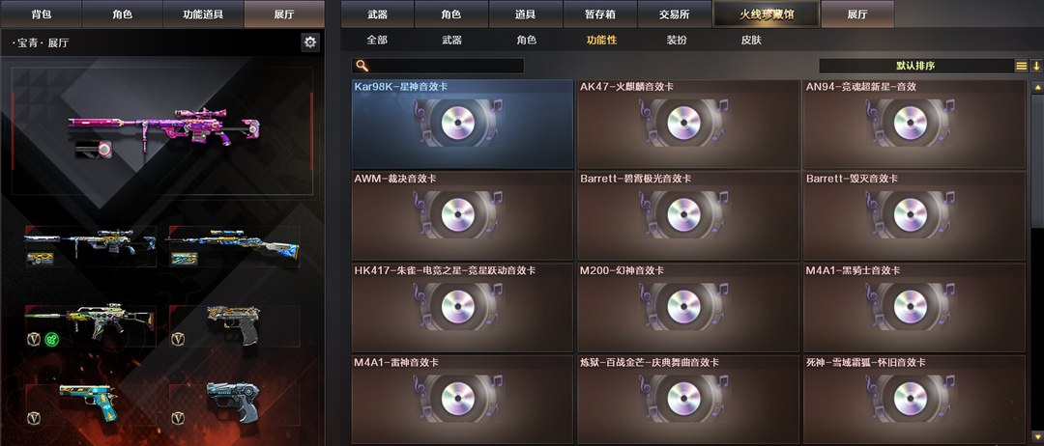Open the 背包 tab on left panel

click(42, 14)
